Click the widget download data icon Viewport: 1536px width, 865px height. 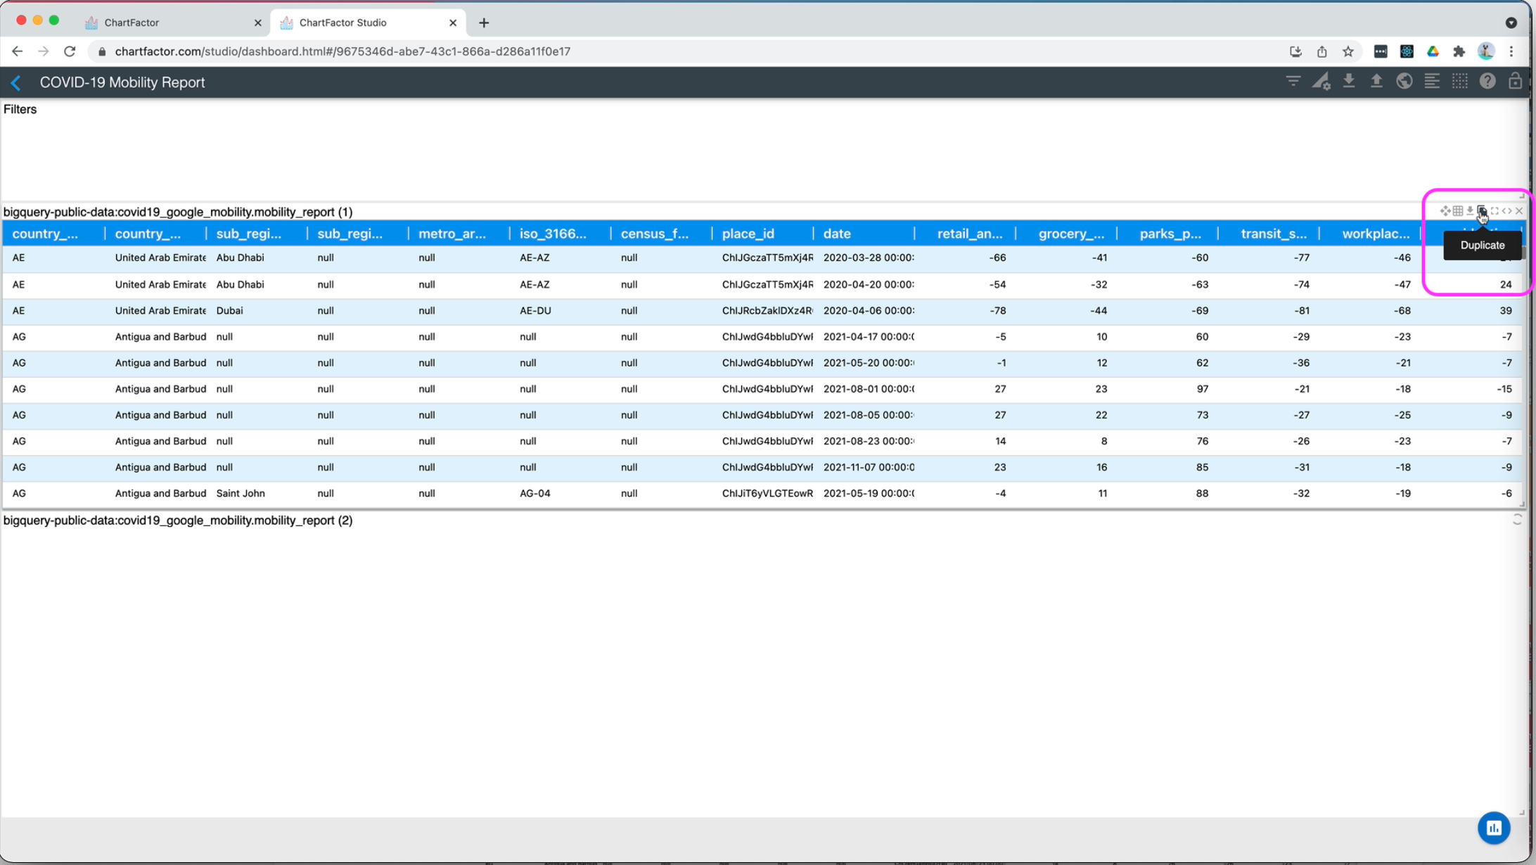[x=1470, y=211]
